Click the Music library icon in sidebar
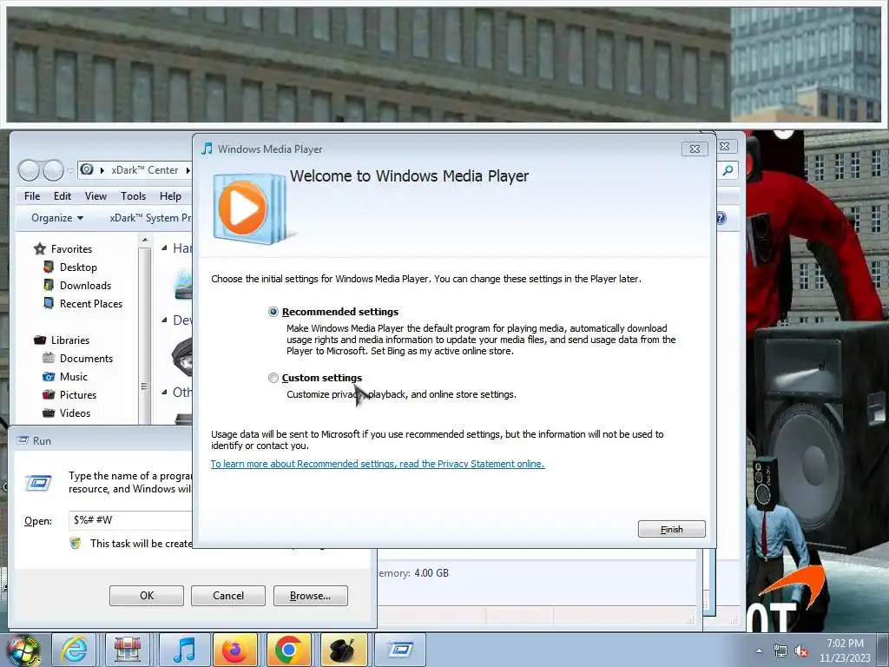Viewport: 889px width, 667px height. 49,377
